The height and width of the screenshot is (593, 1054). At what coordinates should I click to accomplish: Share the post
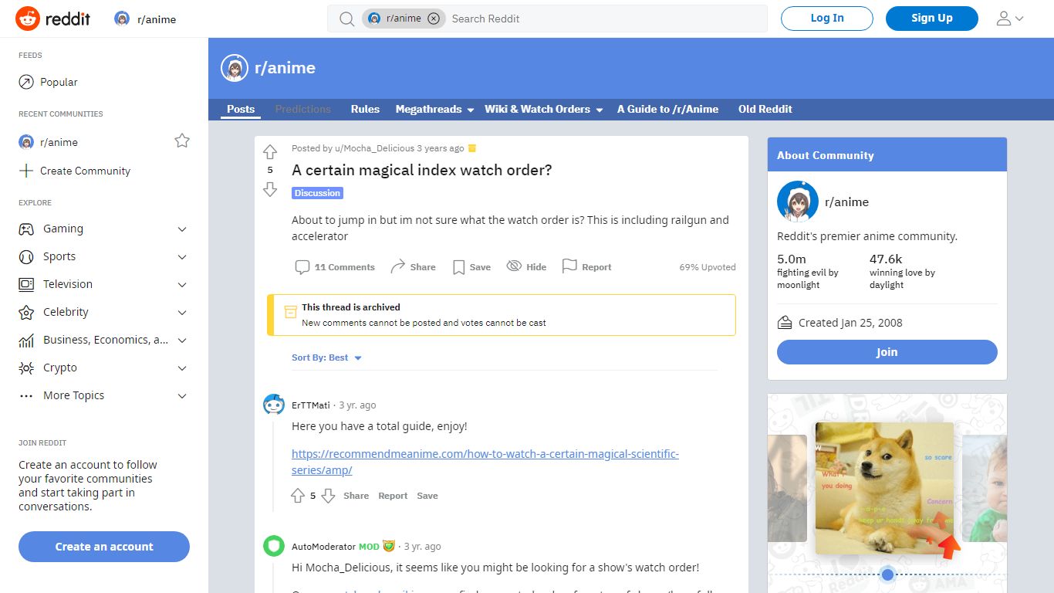coord(413,267)
